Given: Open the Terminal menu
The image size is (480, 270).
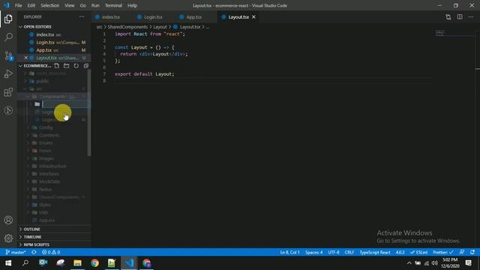Looking at the screenshot, I should pyautogui.click(x=113, y=5).
